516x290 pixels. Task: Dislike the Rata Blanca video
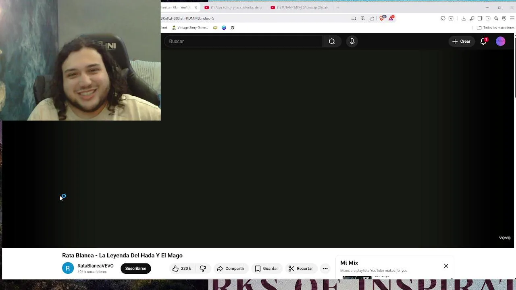tap(203, 268)
